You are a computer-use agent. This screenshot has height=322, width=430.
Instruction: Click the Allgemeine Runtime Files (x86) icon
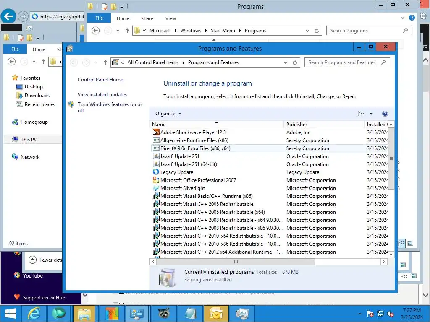point(156,140)
